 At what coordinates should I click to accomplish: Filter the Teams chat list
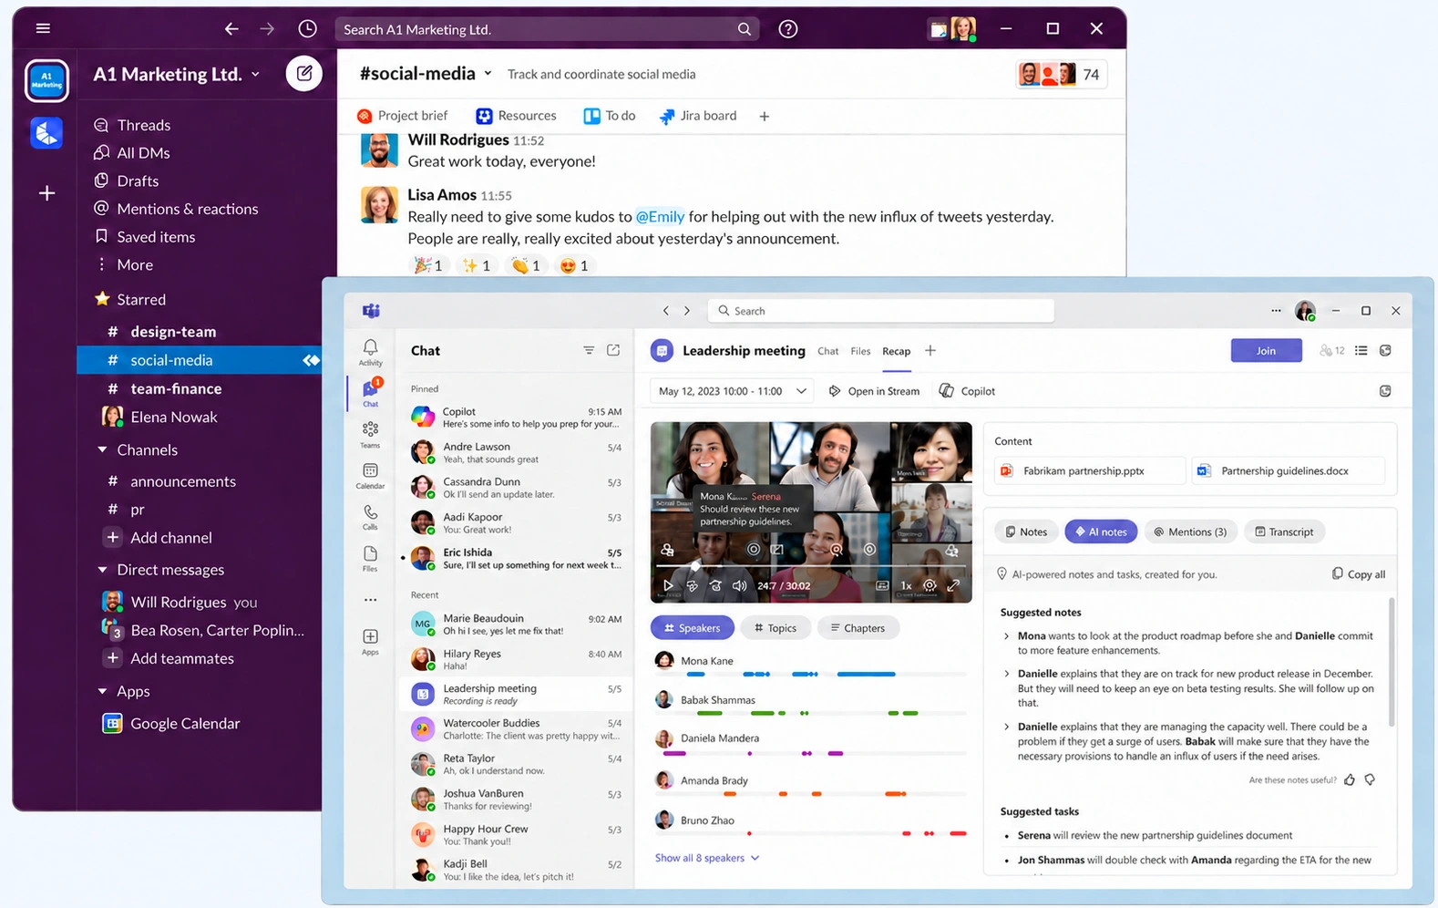click(589, 350)
